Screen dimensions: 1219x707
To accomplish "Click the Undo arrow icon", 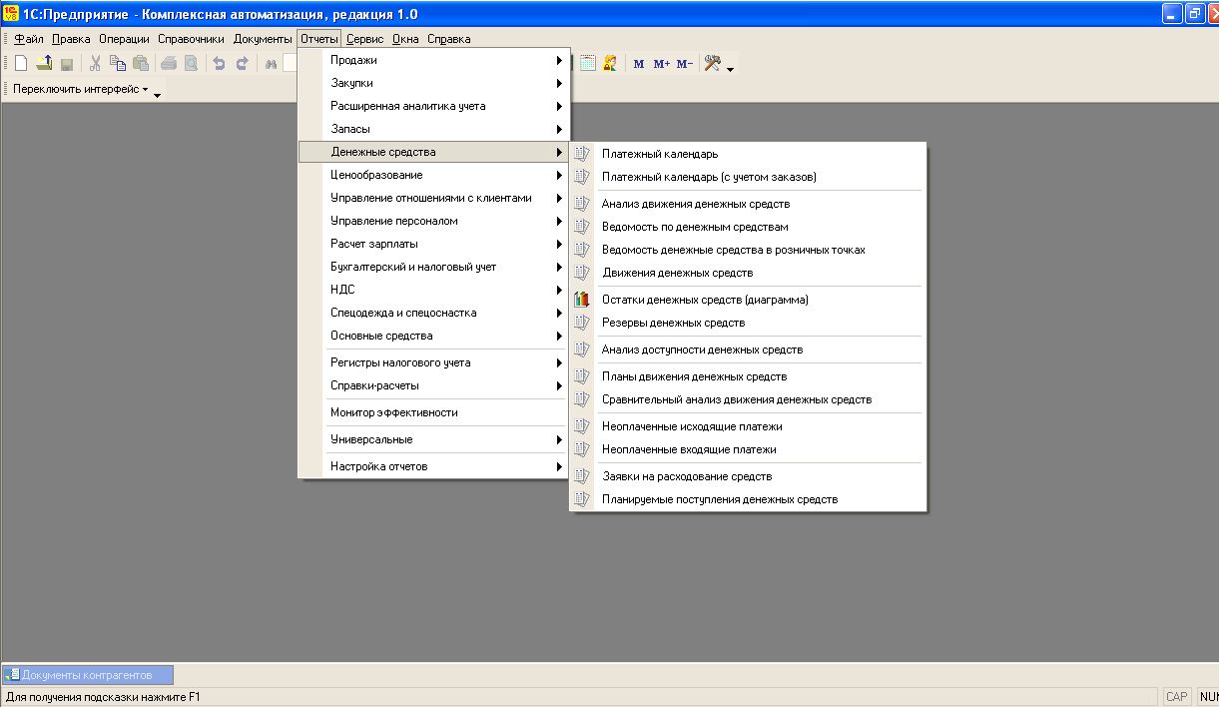I will (x=219, y=64).
